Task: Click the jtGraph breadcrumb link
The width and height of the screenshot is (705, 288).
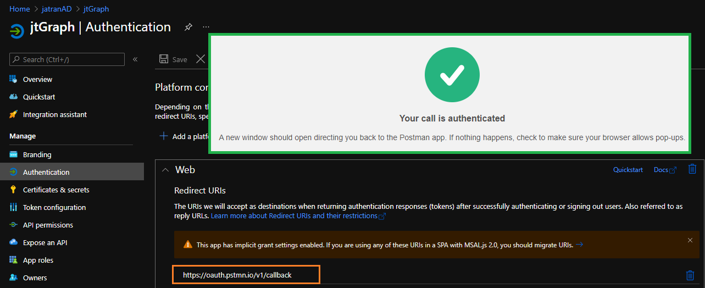Action: click(96, 9)
